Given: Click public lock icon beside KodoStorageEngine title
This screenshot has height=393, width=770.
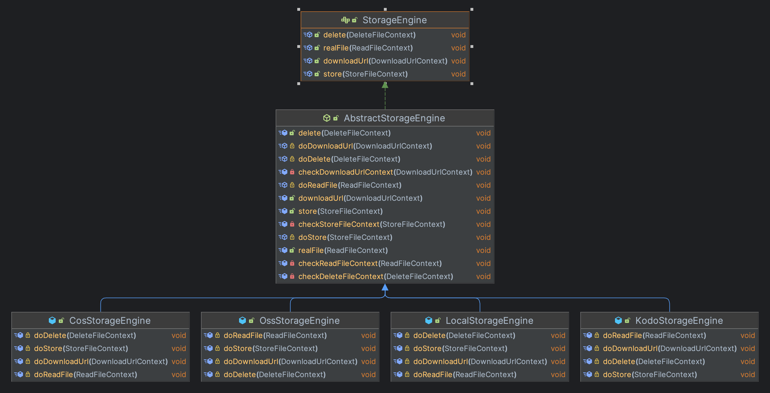Looking at the screenshot, I should [627, 321].
